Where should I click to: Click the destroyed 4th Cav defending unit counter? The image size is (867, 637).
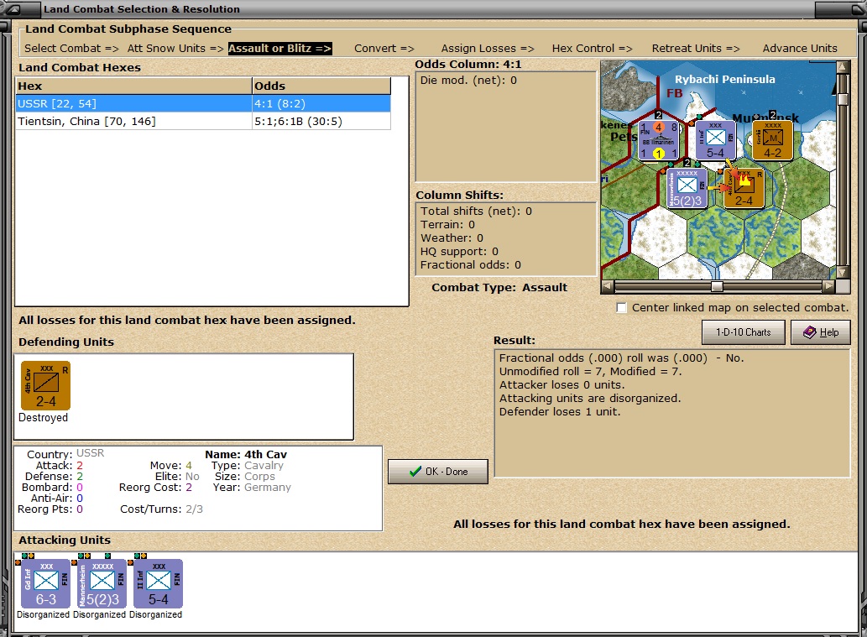[46, 385]
